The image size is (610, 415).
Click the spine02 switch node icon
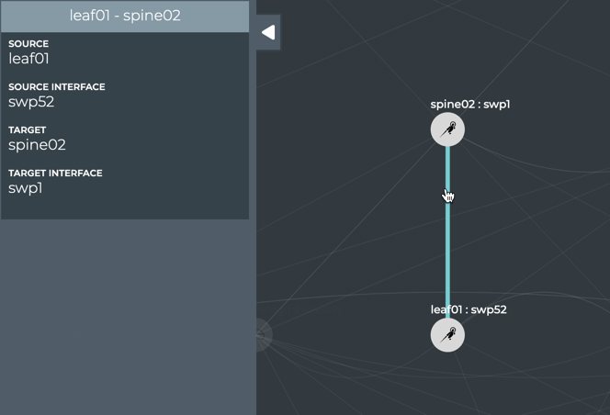point(447,129)
